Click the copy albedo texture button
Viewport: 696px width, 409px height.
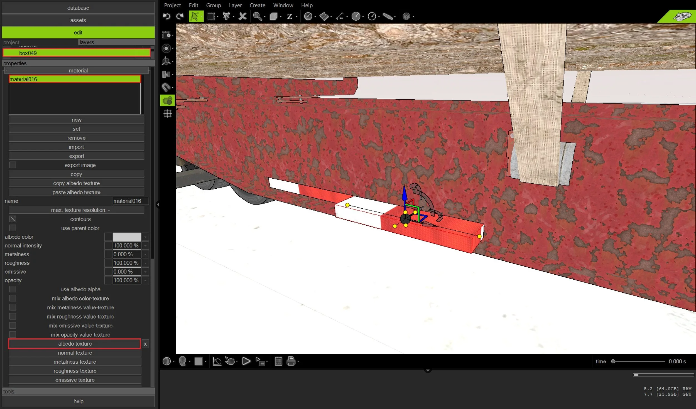pos(76,183)
